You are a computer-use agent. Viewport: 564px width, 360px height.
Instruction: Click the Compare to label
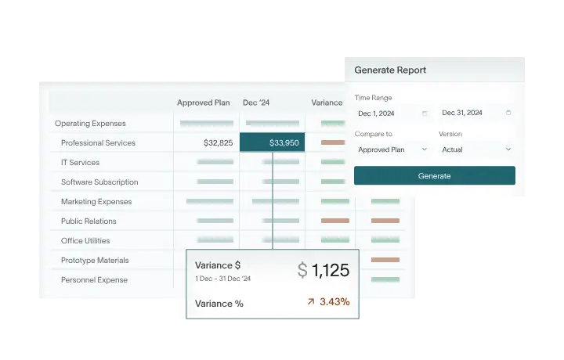click(x=374, y=134)
